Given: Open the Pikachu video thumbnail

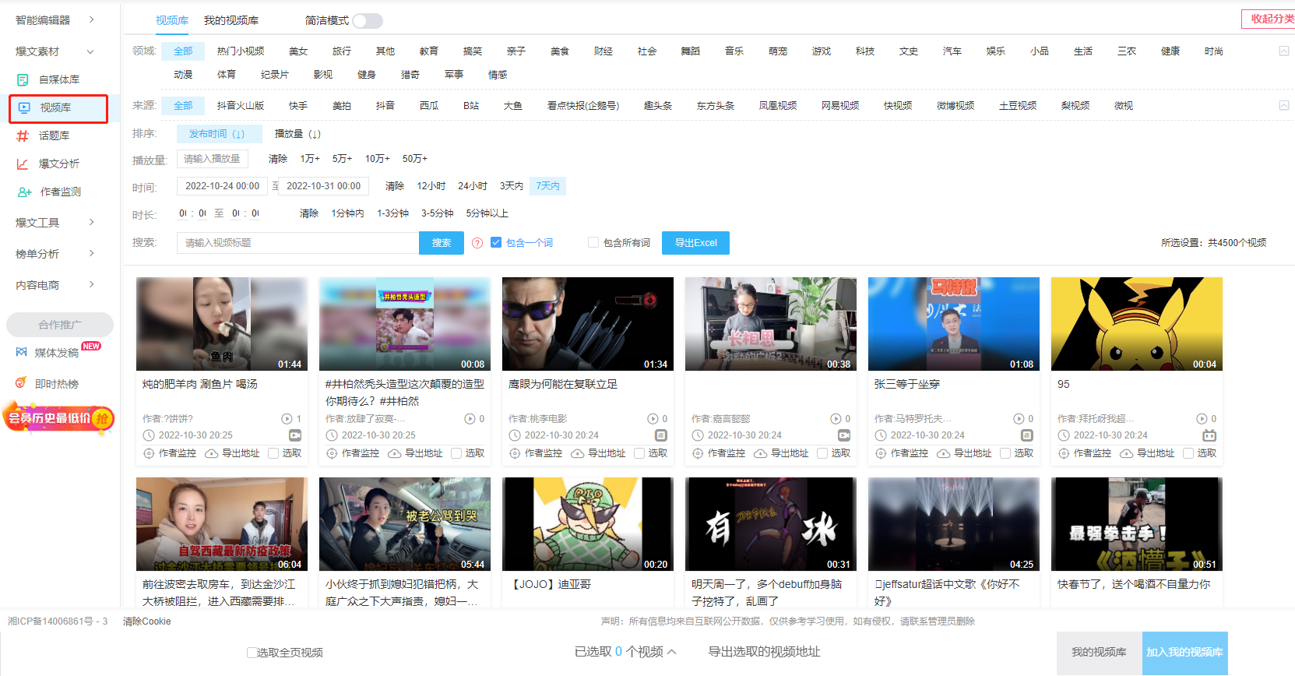Looking at the screenshot, I should point(1137,324).
